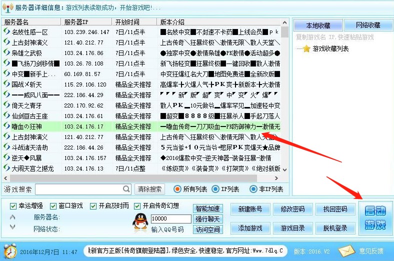The height and width of the screenshot is (261, 394).
Task: Click the QQ penguin icon
Action: tap(140, 222)
